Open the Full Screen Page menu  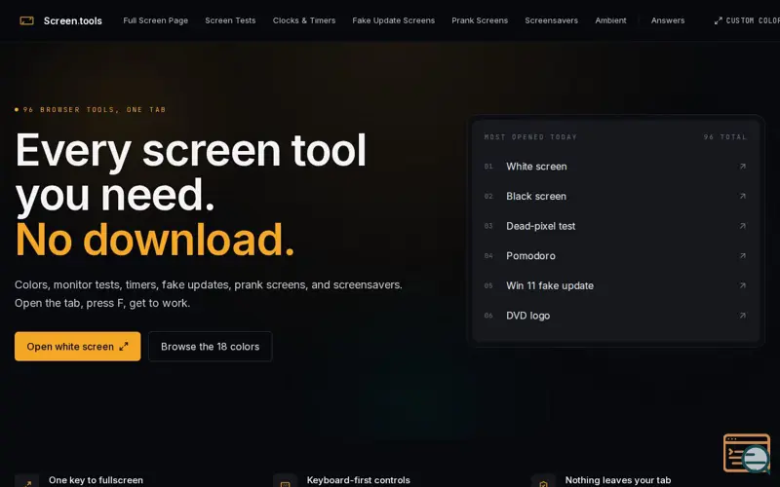pos(156,20)
